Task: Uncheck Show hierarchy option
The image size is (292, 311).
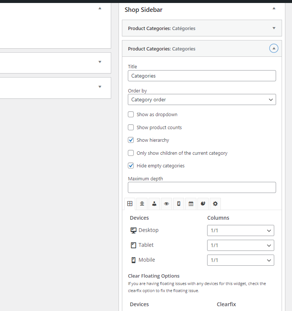Action: pos(131,140)
